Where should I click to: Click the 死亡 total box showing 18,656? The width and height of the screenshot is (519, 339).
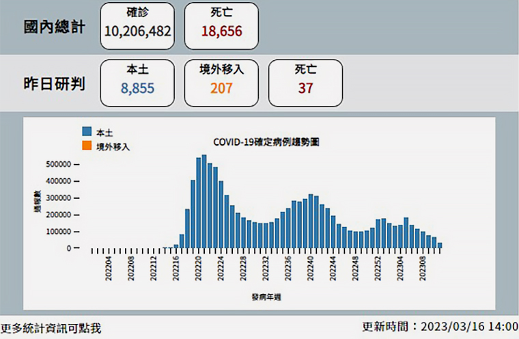coord(222,26)
